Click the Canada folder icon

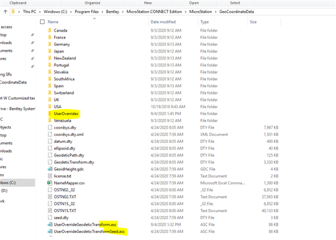pyautogui.click(x=50, y=30)
